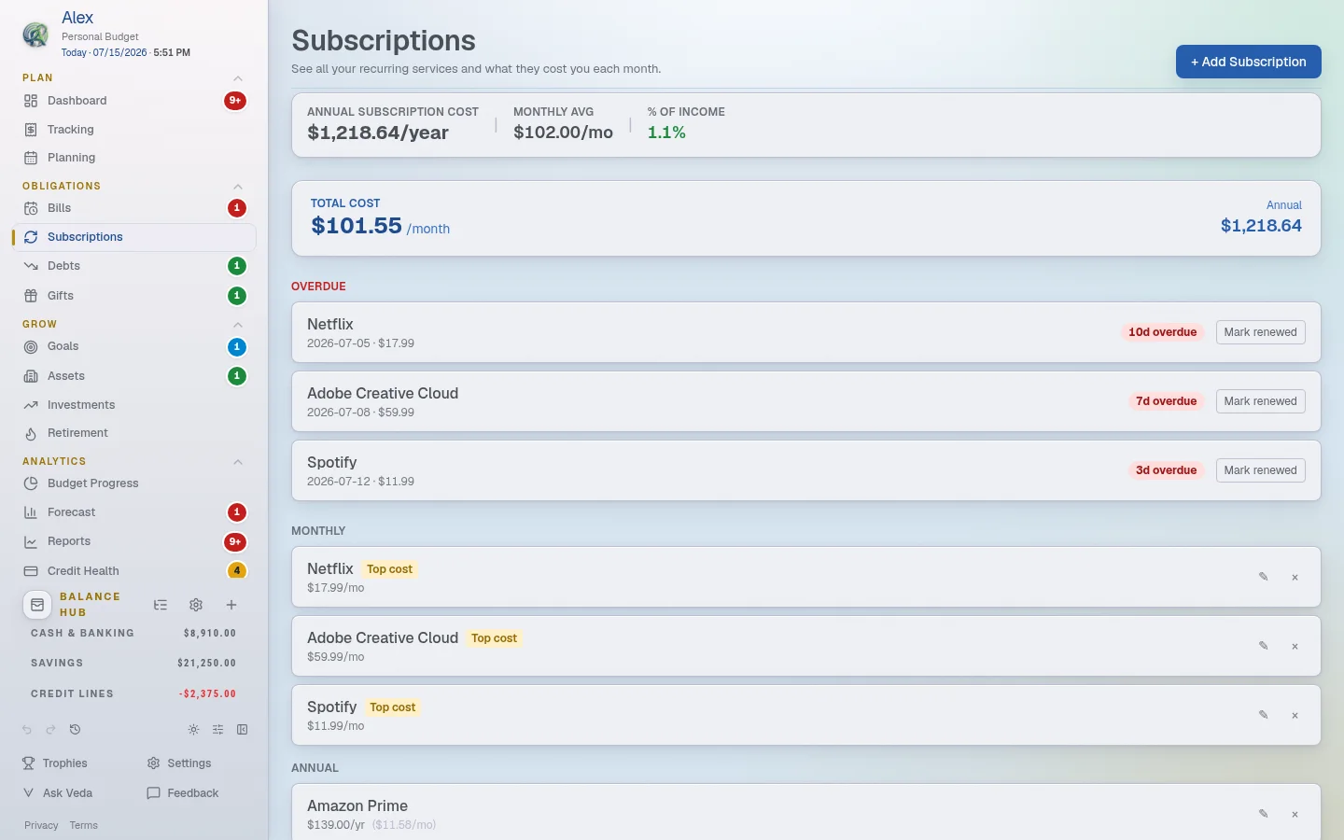Screen dimensions: 1344x840
Task: Click the undo arrow icon
Action: coord(27,730)
